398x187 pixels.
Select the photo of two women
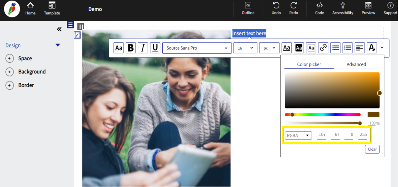(x=156, y=108)
